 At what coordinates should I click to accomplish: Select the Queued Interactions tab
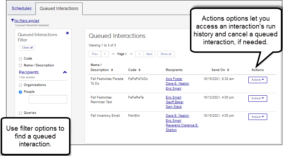click(x=59, y=8)
